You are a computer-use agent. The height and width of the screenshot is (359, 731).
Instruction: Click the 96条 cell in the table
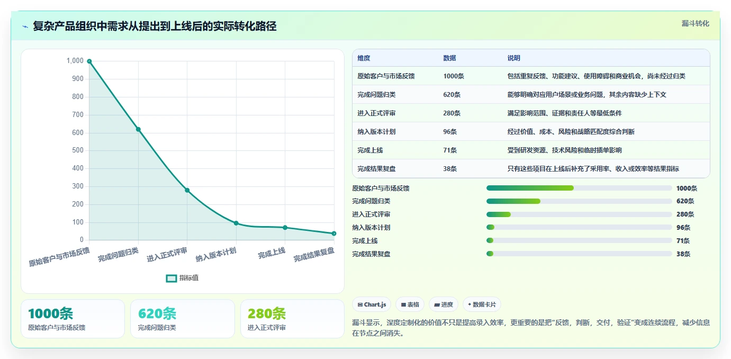(x=450, y=132)
